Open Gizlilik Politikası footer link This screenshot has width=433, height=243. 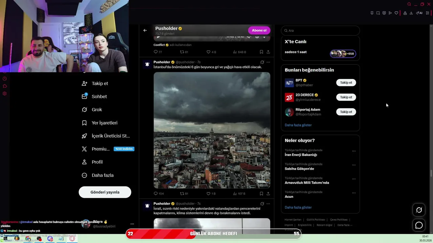click(316, 220)
